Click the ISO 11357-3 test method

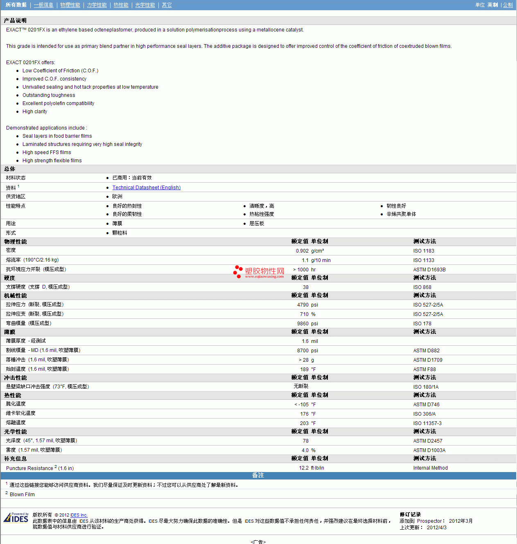pos(428,423)
